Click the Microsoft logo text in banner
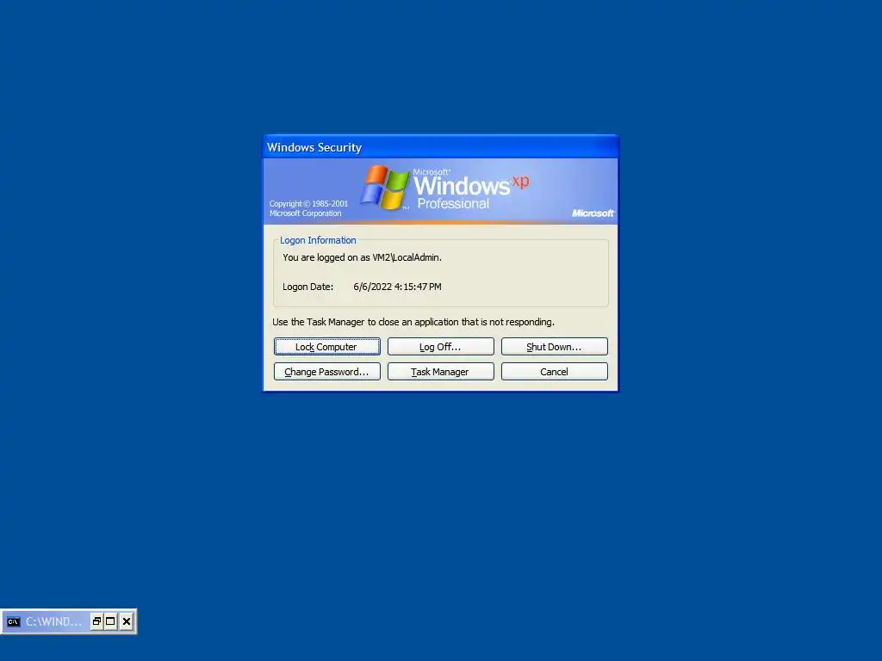The width and height of the screenshot is (882, 661). [x=593, y=213]
